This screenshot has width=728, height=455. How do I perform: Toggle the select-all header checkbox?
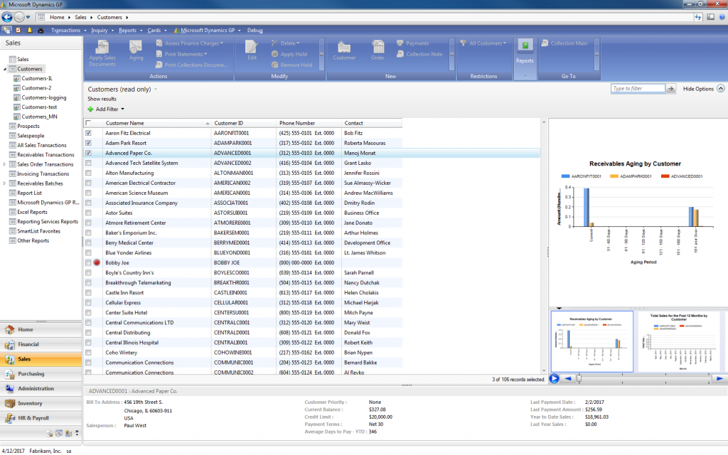click(x=88, y=123)
